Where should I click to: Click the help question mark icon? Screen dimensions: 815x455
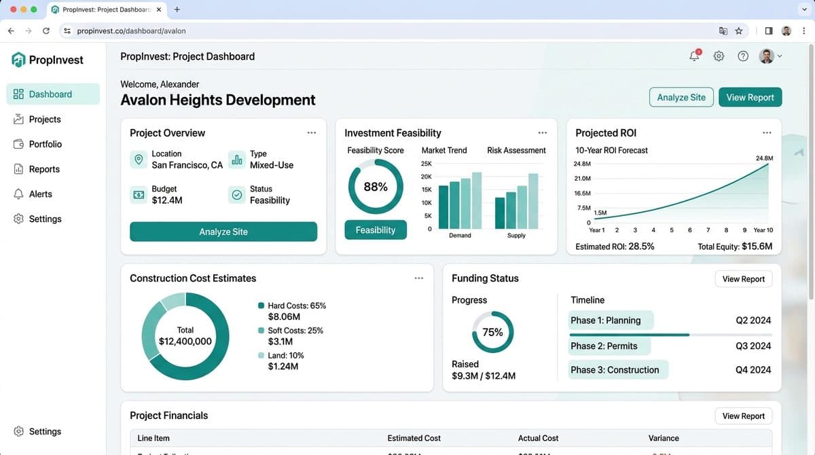coord(743,56)
